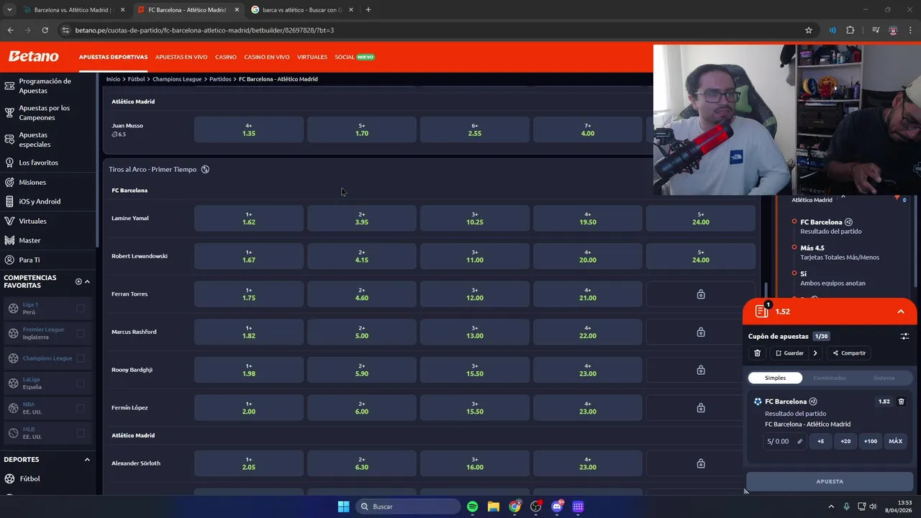Open the bet slip coupon icon
This screenshot has height=518, width=921.
coord(762,311)
